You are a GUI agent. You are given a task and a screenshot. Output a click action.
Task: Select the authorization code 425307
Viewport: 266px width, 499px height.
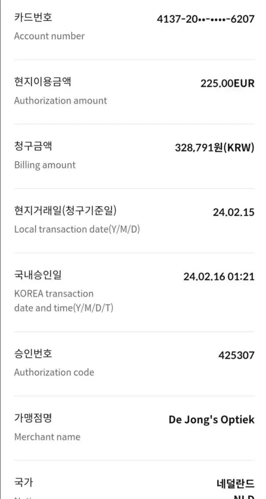236,355
